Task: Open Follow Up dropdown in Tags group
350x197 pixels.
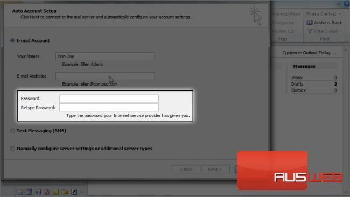Action: [x=285, y=31]
